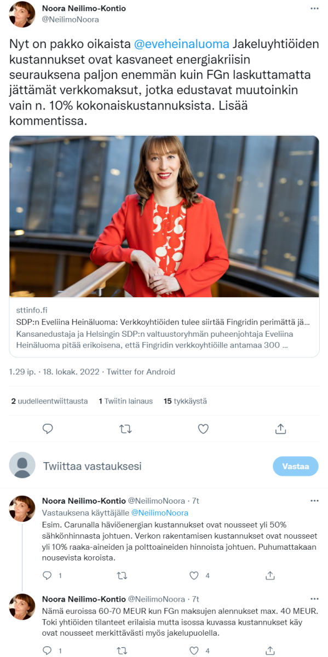This screenshot has height=657, width=328.
Task: Open the Twitter for Android source link
Action: click(x=141, y=372)
